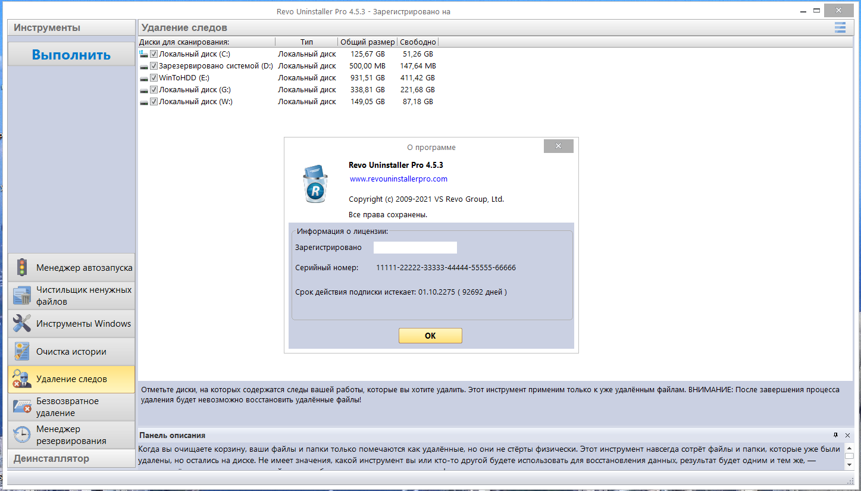Viewport: 861px width, 491px height.
Task: Click the Evidence Remover spy icon
Action: 22,379
